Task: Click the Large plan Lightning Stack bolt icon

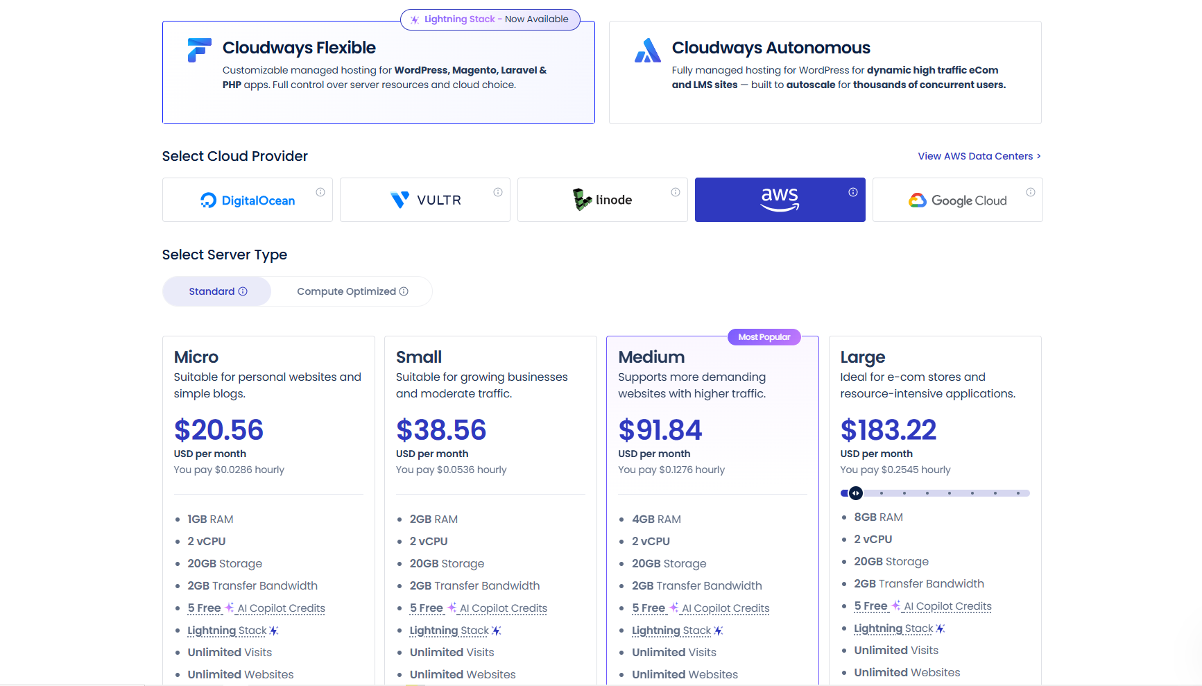Action: click(941, 628)
